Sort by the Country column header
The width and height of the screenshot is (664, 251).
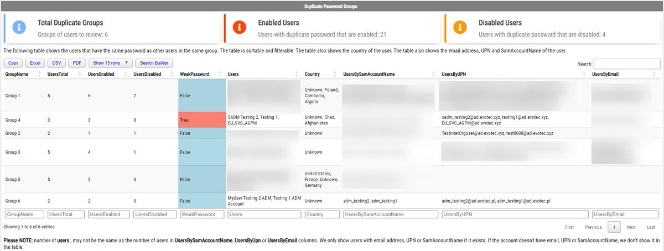click(321, 74)
